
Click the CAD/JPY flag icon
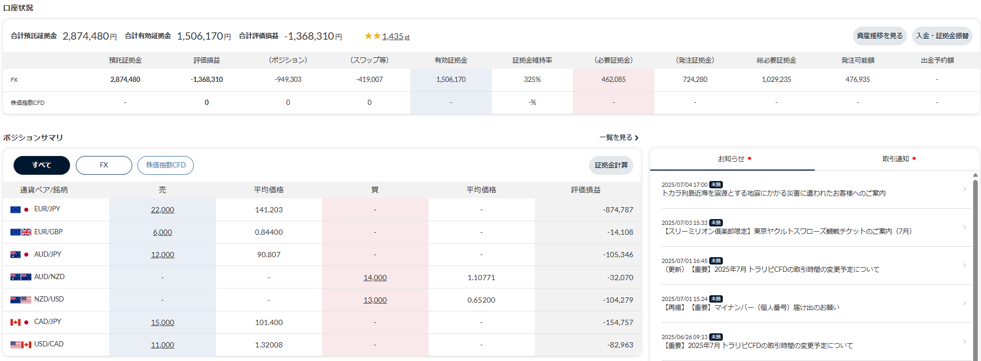pos(20,322)
